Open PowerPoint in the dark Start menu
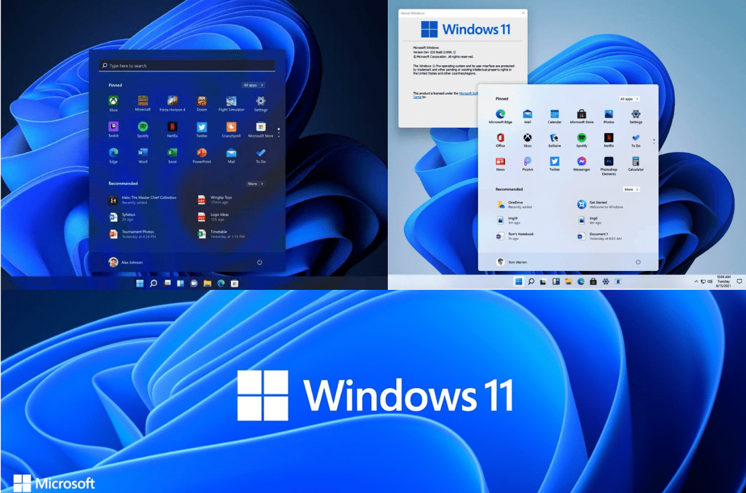This screenshot has width=746, height=493. 202,155
